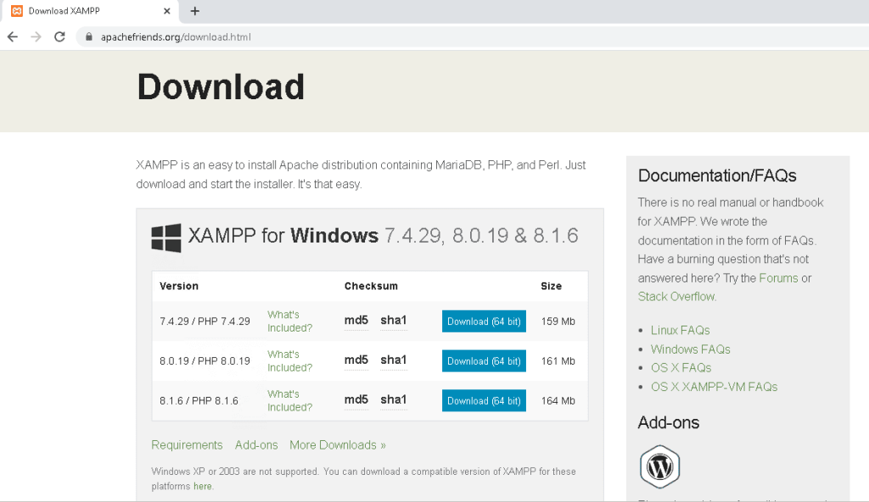
Task: Open What's Included for 8.0.19
Action: click(290, 361)
